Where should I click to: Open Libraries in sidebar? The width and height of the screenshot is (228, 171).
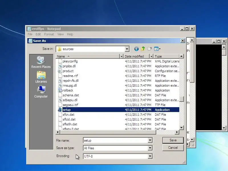tap(41, 77)
